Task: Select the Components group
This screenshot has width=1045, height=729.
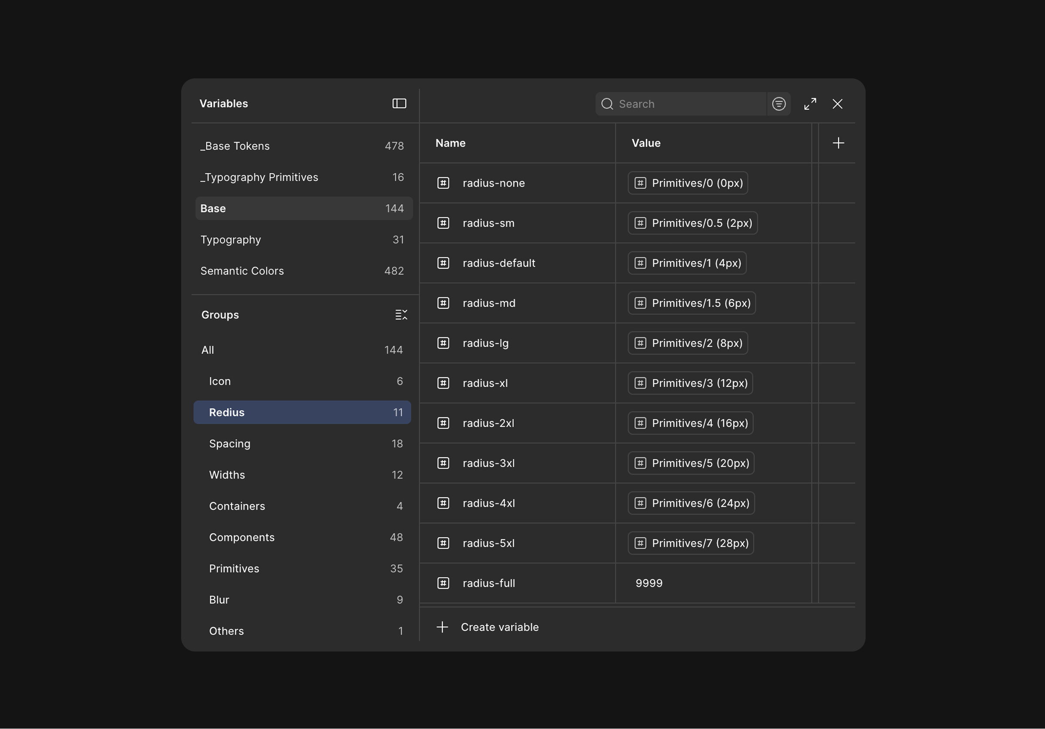Action: click(x=302, y=538)
